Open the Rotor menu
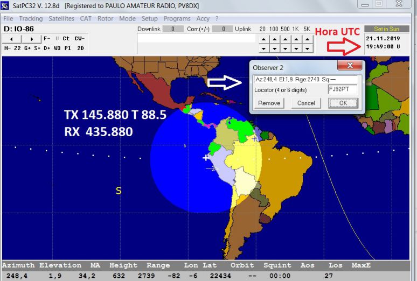This screenshot has width=417, height=281. click(105, 18)
